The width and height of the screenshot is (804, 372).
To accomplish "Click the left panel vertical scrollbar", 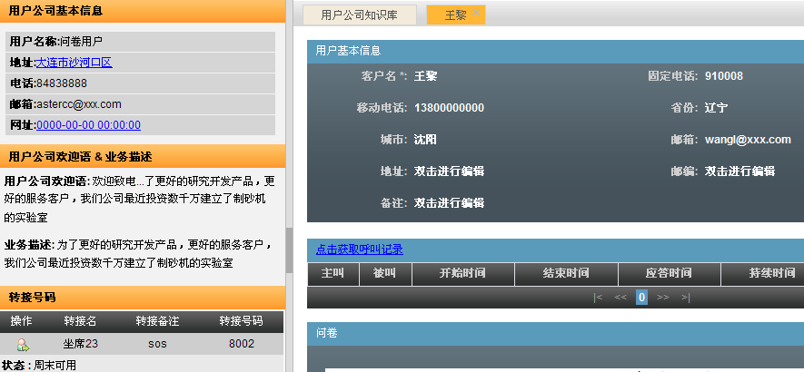I will (x=289, y=250).
